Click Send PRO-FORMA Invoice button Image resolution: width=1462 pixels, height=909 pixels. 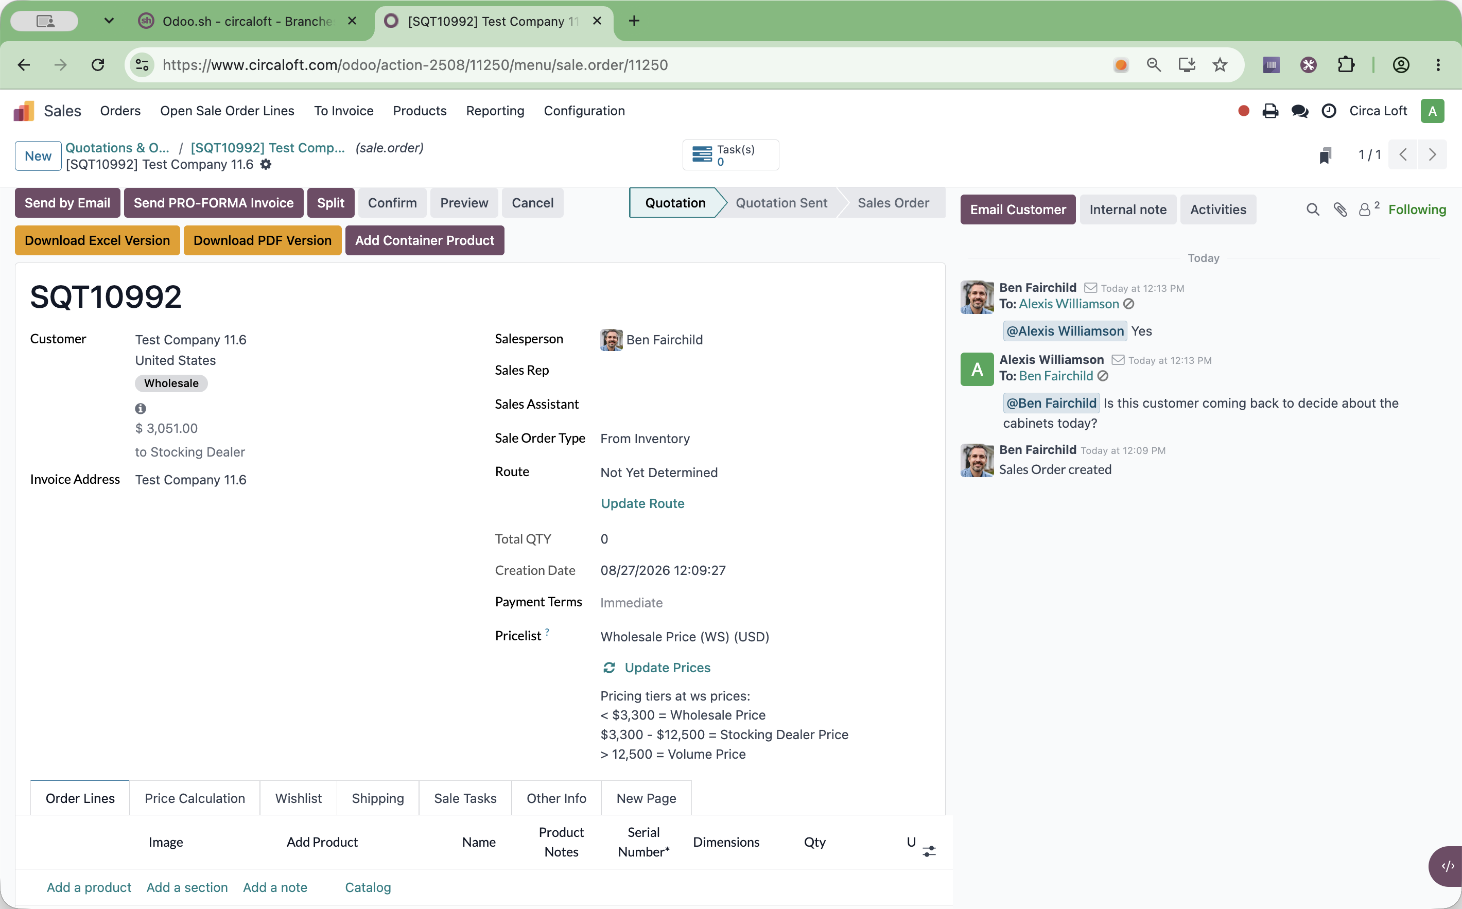click(214, 203)
